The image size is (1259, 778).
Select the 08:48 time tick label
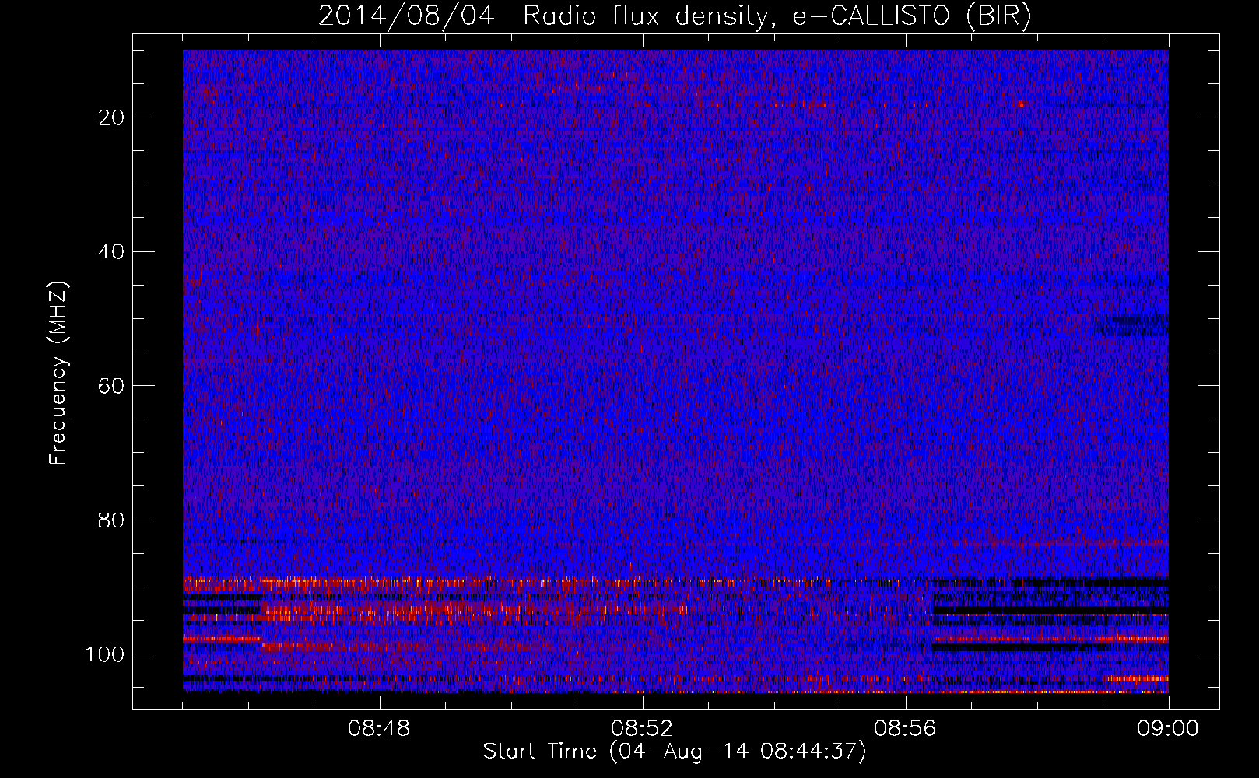[379, 729]
